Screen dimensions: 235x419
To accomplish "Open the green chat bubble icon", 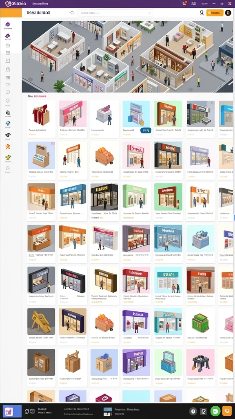I will point(215,411).
